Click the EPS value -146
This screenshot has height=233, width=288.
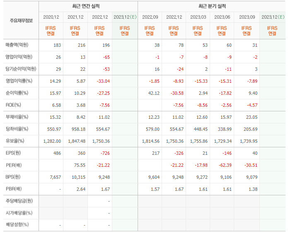227,153
